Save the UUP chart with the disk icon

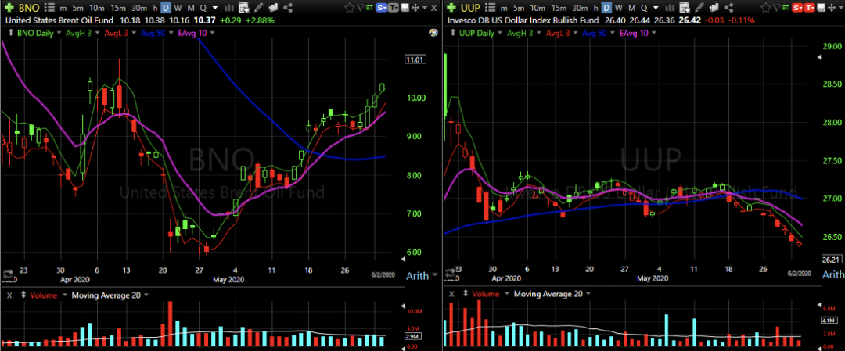point(820,8)
